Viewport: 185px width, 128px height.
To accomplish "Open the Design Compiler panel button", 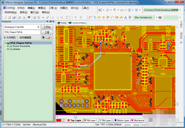I will coord(139,125).
